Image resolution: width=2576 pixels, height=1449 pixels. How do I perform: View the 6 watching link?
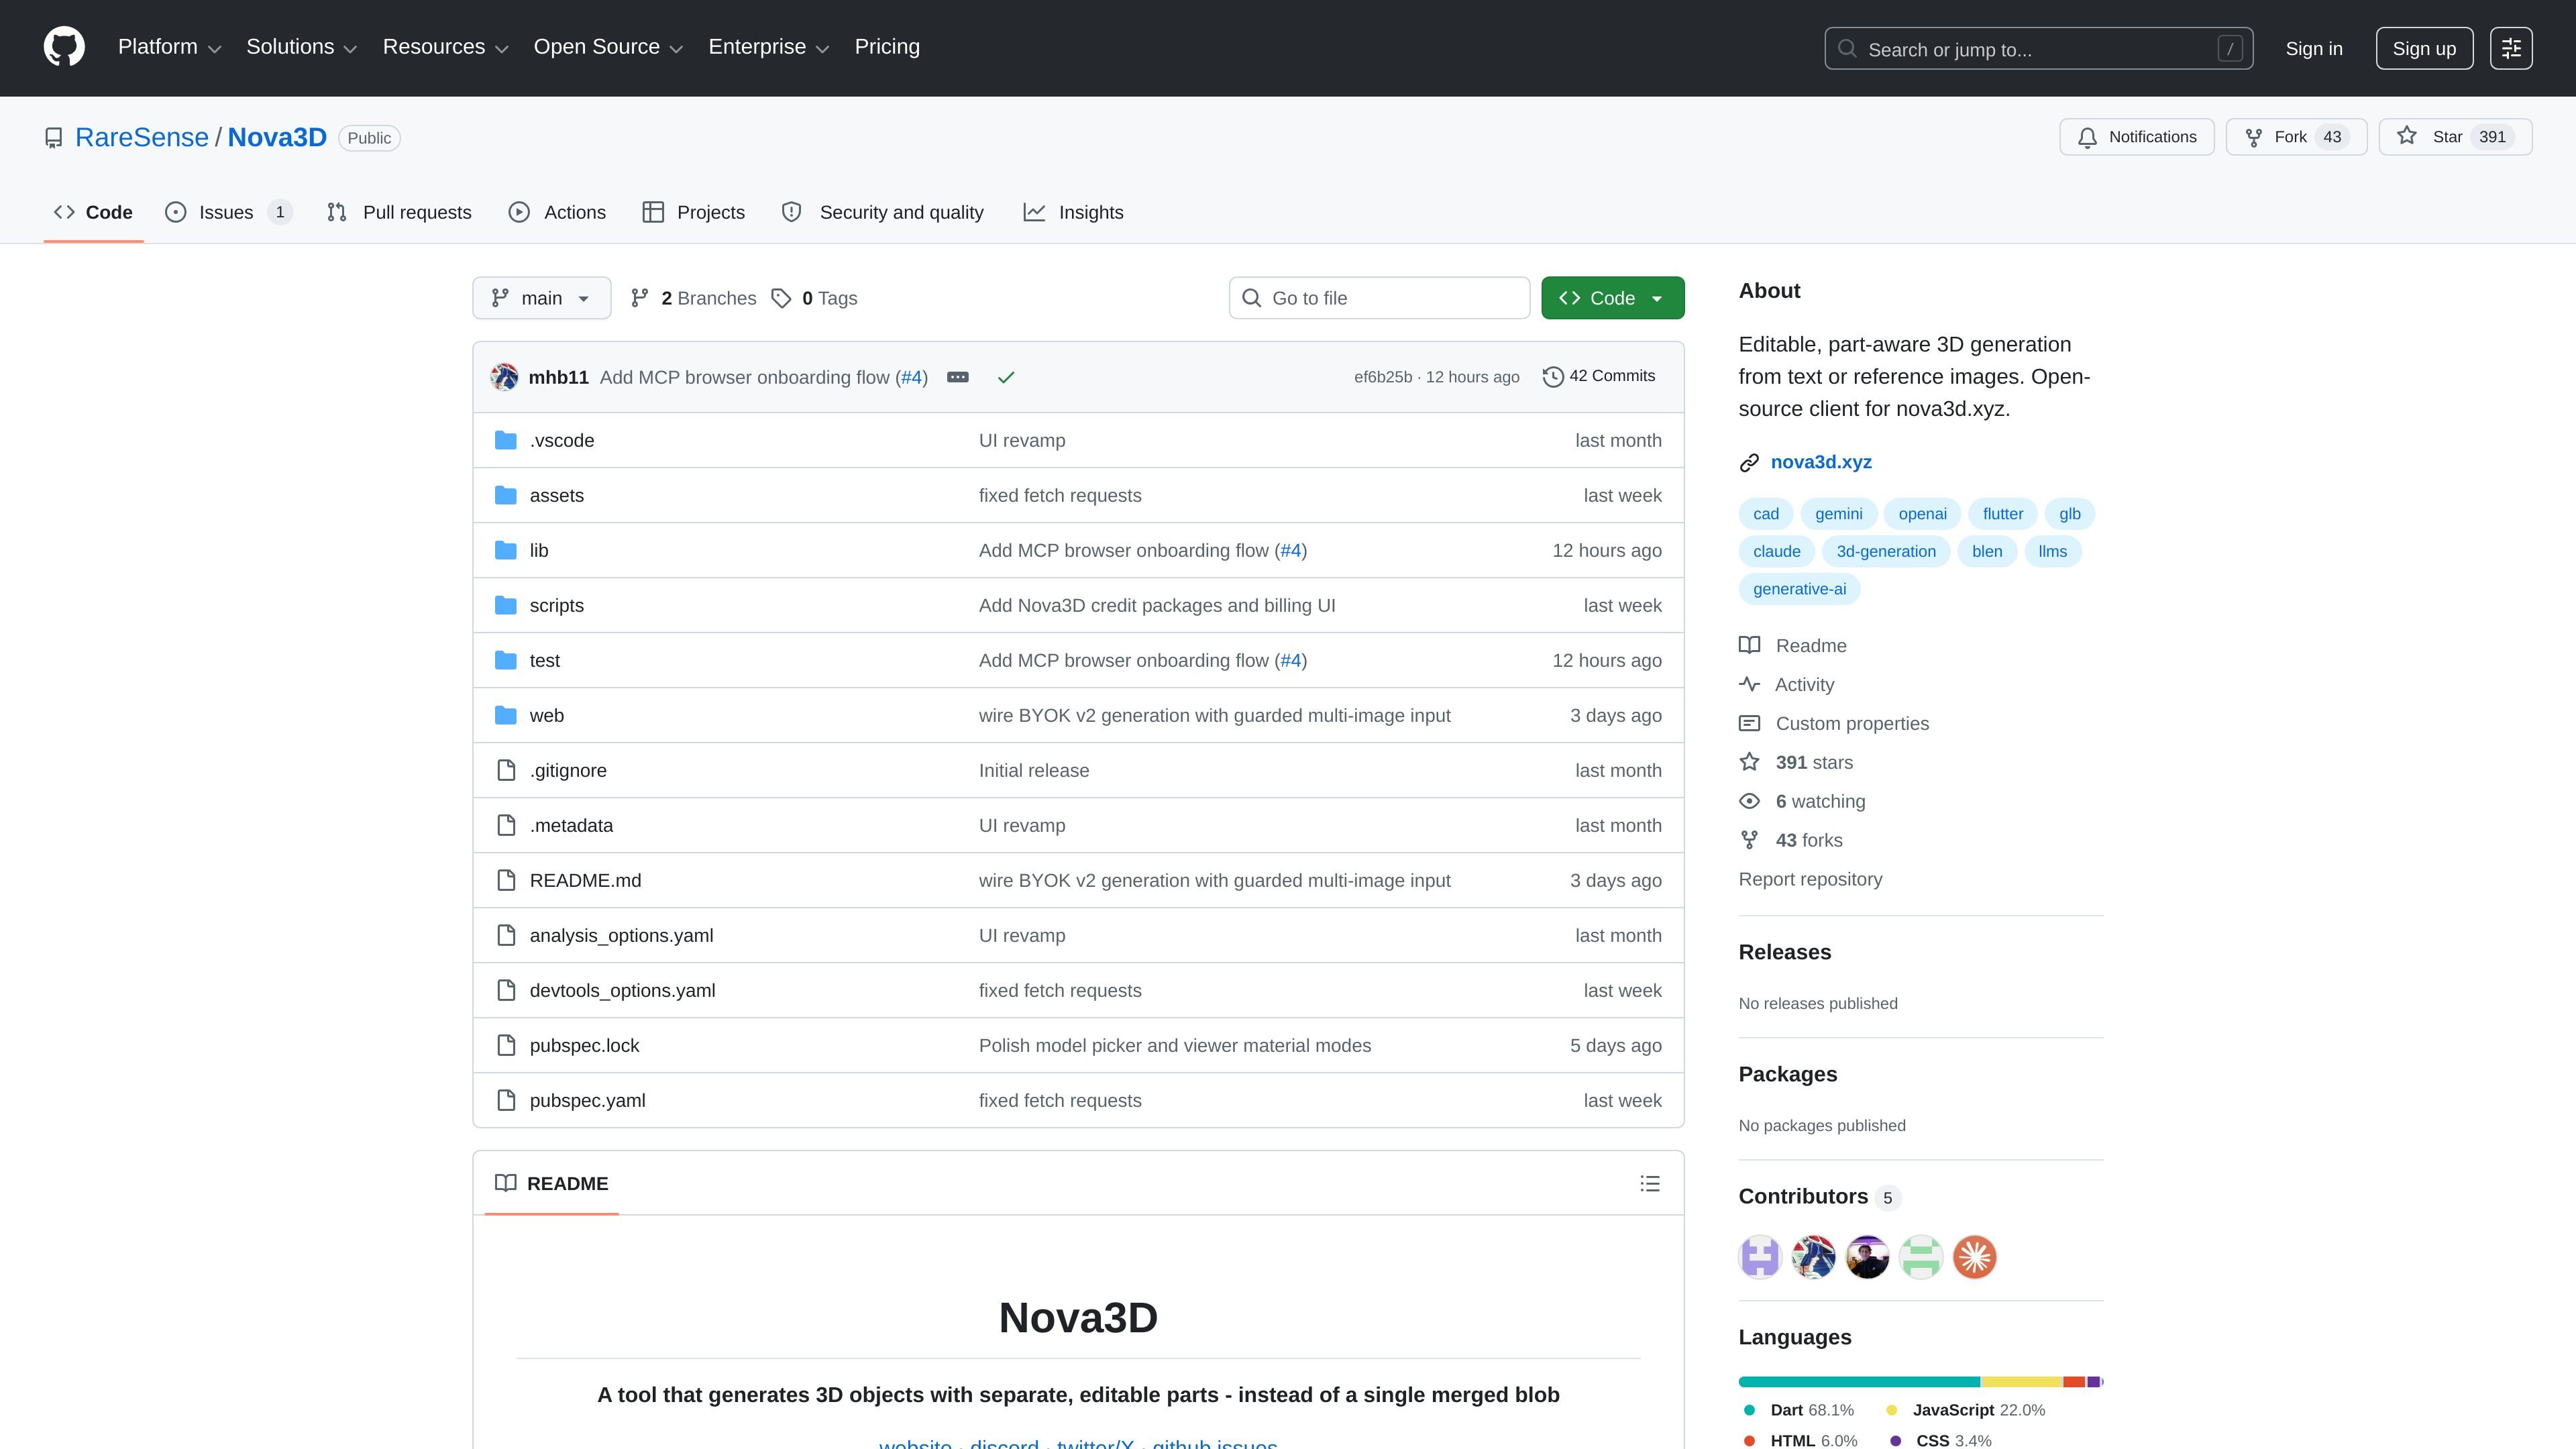coord(1802,801)
